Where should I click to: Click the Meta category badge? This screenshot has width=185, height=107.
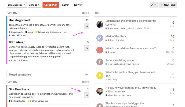point(109,95)
